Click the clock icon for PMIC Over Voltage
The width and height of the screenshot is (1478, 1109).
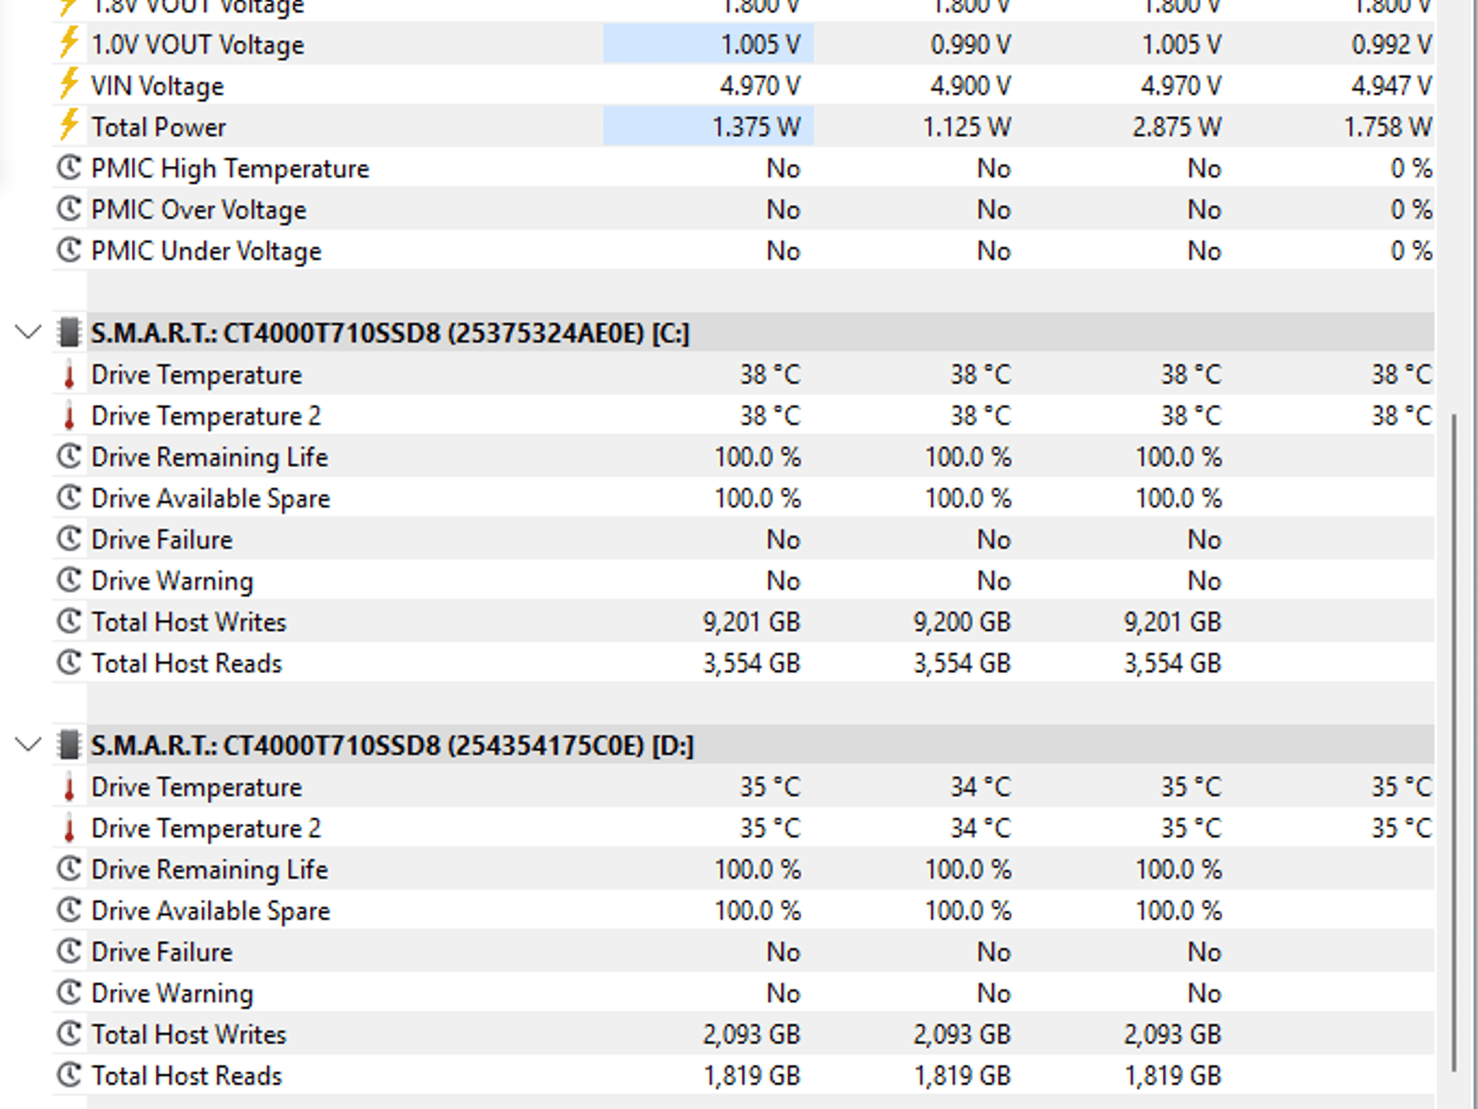click(x=69, y=209)
